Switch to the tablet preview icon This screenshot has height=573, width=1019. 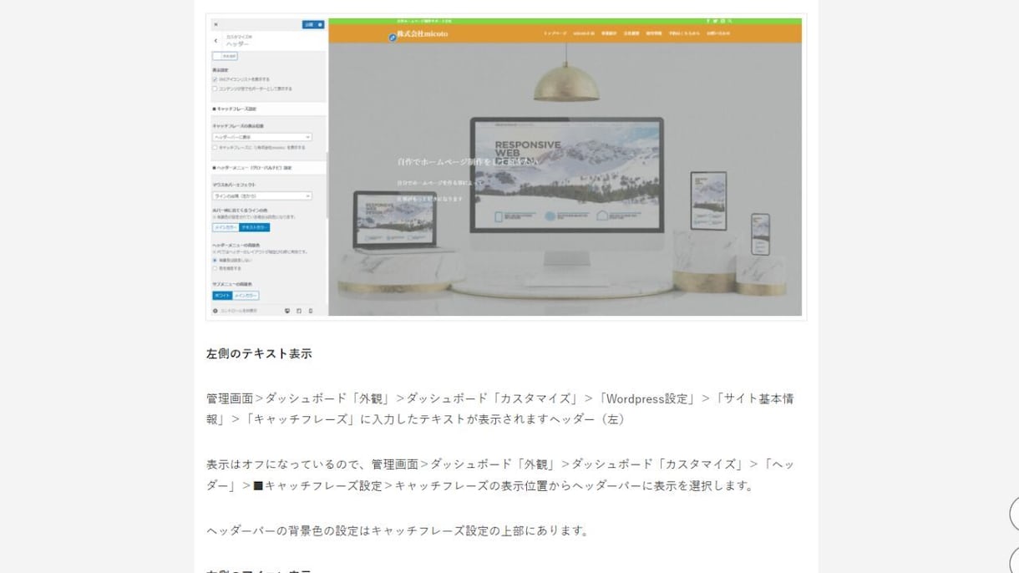click(299, 311)
